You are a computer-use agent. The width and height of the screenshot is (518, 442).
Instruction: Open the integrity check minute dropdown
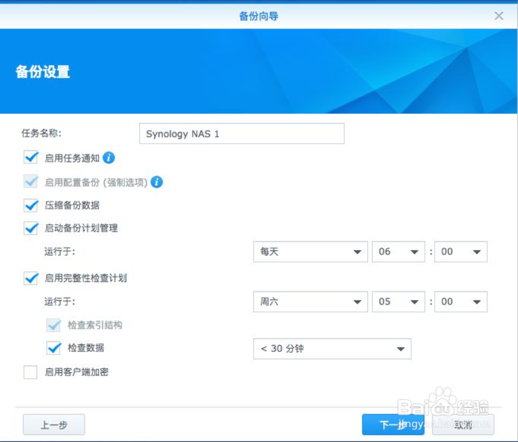pos(461,301)
